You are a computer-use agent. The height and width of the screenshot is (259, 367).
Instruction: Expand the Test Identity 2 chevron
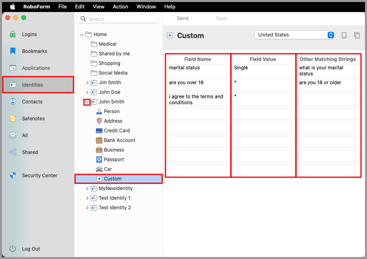87,208
